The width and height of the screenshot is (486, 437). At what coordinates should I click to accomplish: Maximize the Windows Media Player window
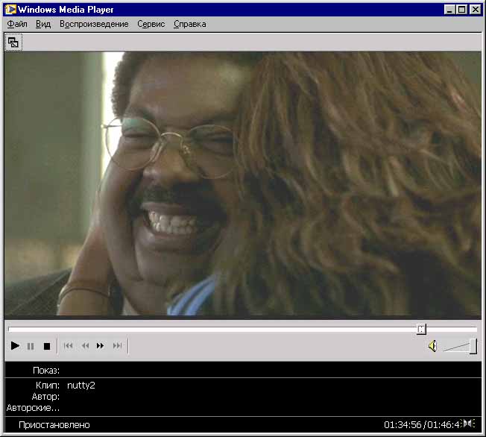coord(461,10)
